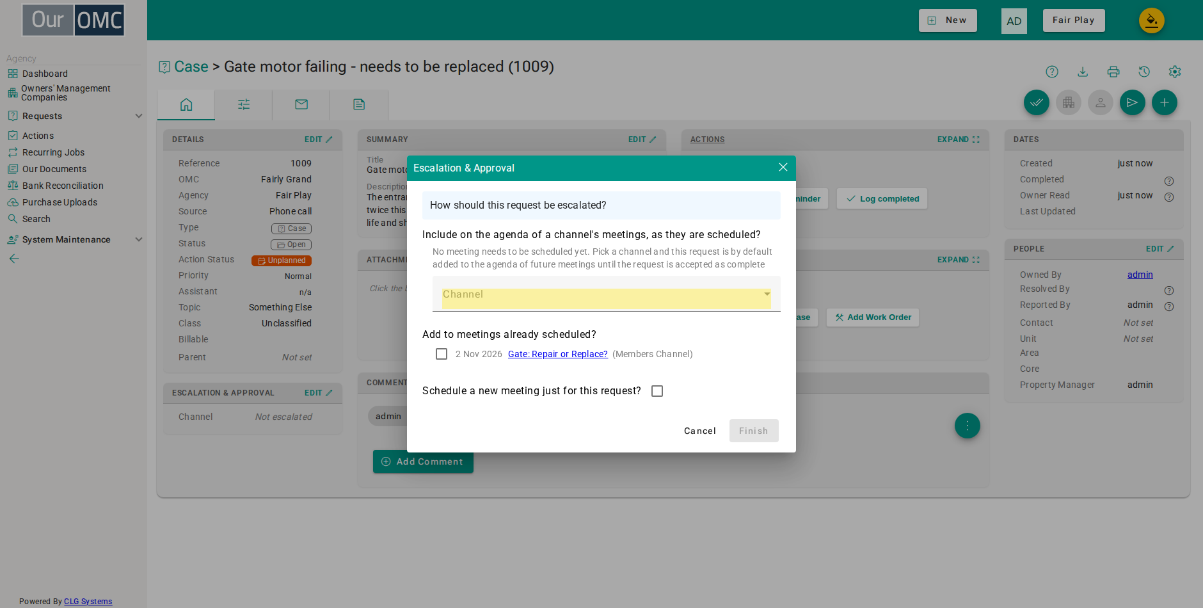
Task: Click the Add Comment button
Action: click(423, 461)
